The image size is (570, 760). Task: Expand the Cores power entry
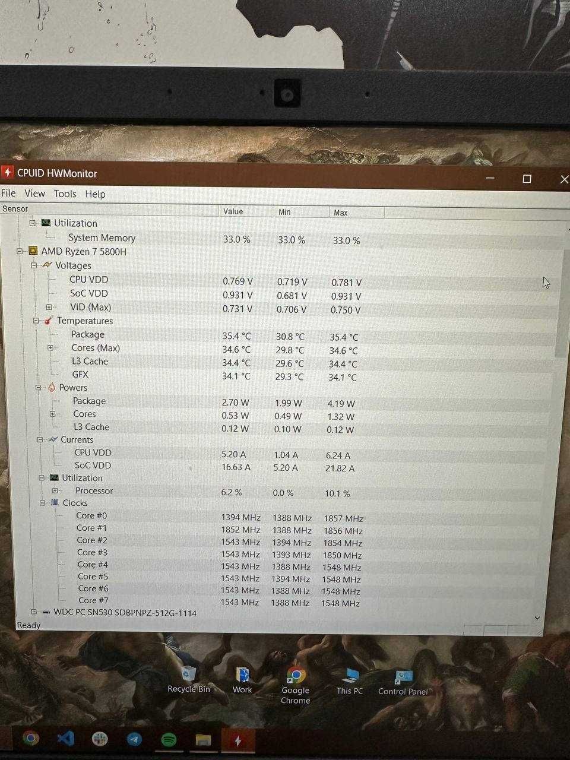[52, 414]
